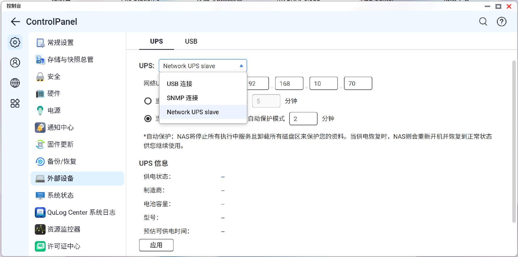Click the 5 minutes shutdown field
Screen dimensions: 518x257
tap(266, 101)
